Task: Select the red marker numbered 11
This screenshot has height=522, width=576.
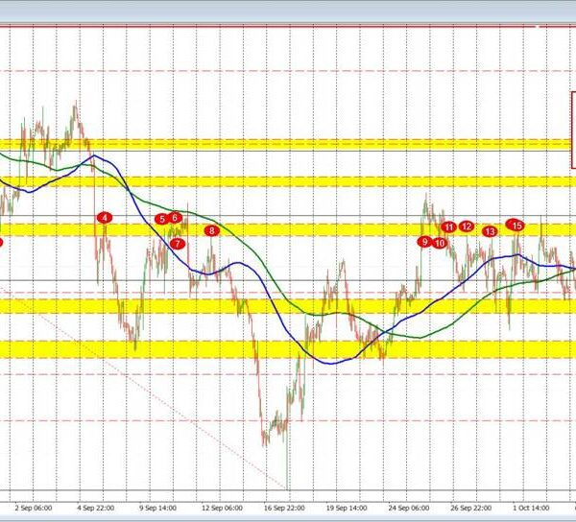Action: (x=449, y=226)
